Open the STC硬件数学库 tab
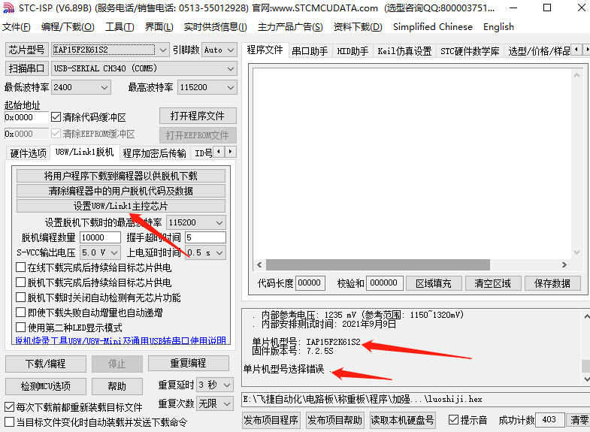This screenshot has width=590, height=432. (470, 51)
